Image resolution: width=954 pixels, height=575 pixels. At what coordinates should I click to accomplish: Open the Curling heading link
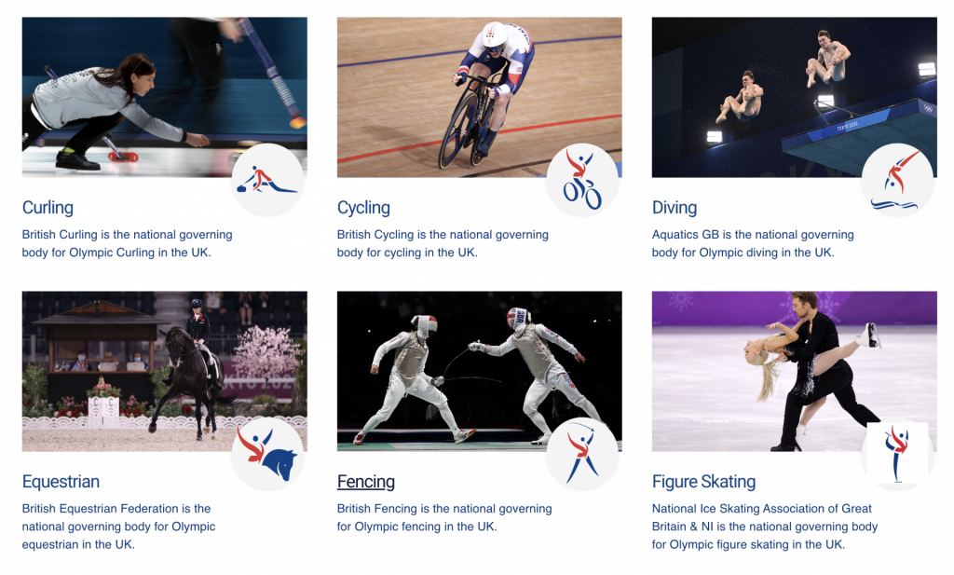(x=48, y=208)
